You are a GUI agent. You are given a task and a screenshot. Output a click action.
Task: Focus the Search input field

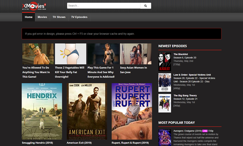pos(104,6)
